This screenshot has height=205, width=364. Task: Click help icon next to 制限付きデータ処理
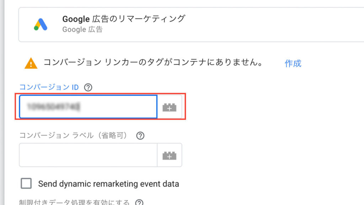139,202
